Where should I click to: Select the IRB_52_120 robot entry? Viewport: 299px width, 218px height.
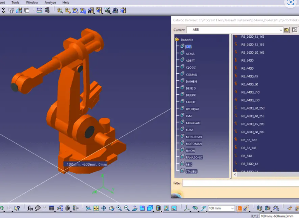tap(248, 140)
